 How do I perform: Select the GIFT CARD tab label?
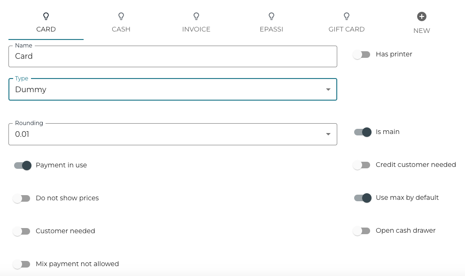[x=347, y=29]
